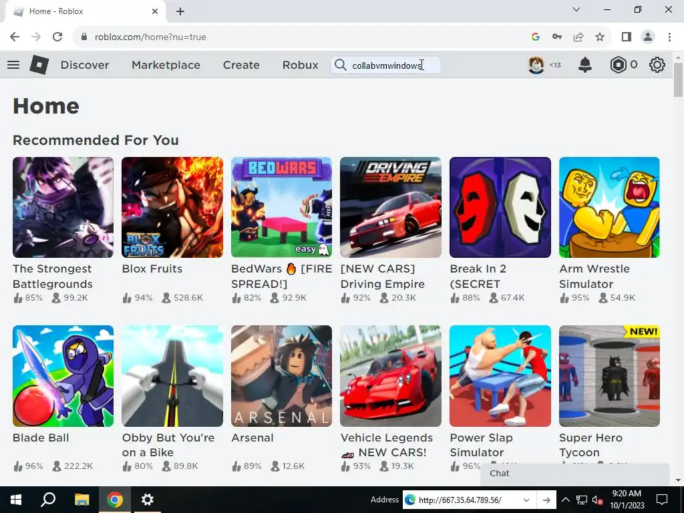Open the Chrome profile avatar

coord(648,37)
